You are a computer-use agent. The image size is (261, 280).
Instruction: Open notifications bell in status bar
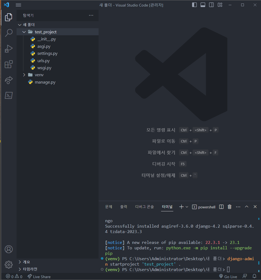coord(254,276)
